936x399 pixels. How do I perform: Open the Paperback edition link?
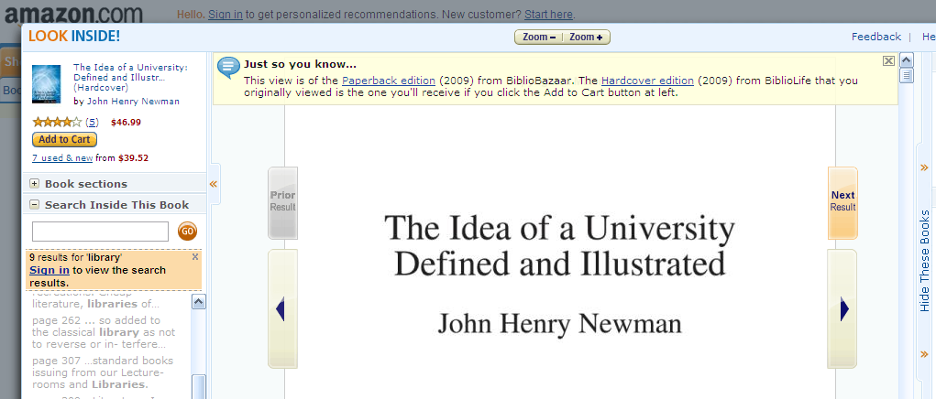(389, 81)
